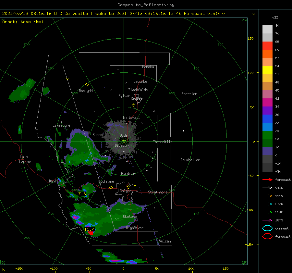The width and height of the screenshot is (292, 273).
Task: Click the white 04DK arrow legend icon
Action: (x=267, y=188)
